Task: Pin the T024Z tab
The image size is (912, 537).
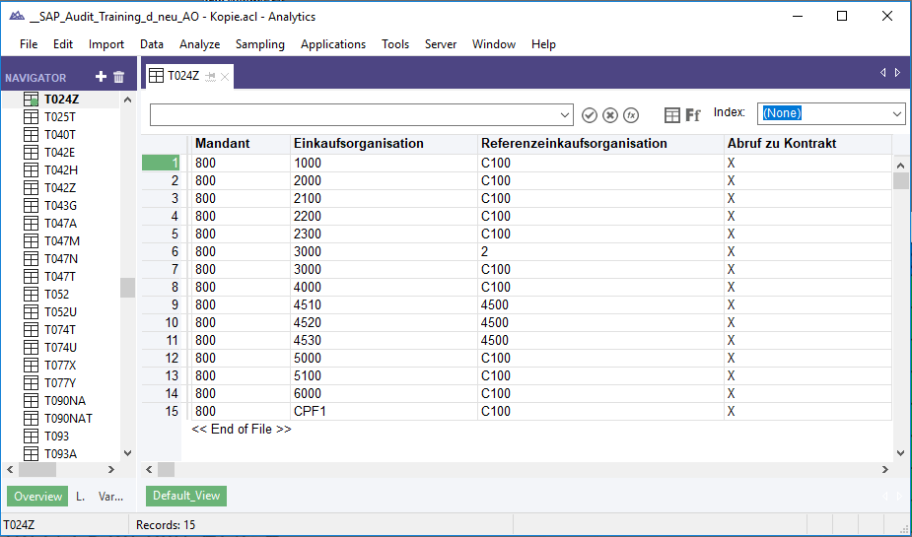Action: (x=211, y=77)
